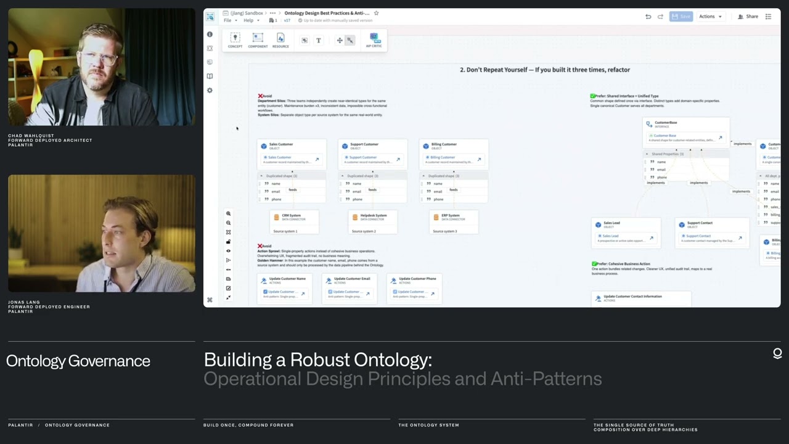Open the book/documentation sidebar panel
Screen dimensions: 789x444
pyautogui.click(x=210, y=76)
